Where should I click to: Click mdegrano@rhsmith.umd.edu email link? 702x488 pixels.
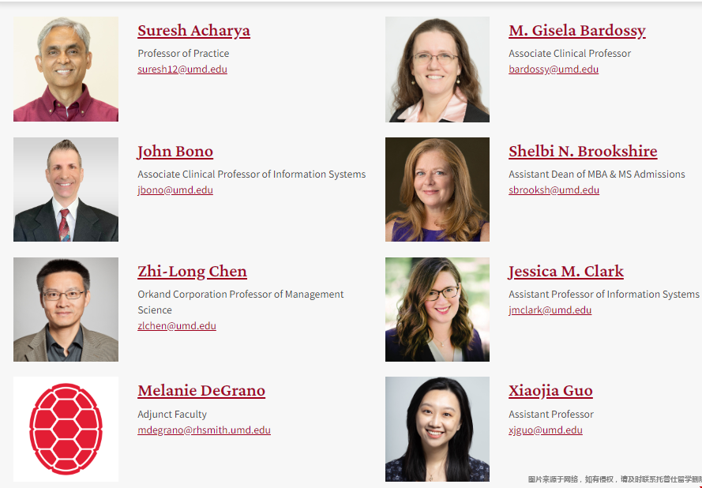pyautogui.click(x=204, y=430)
